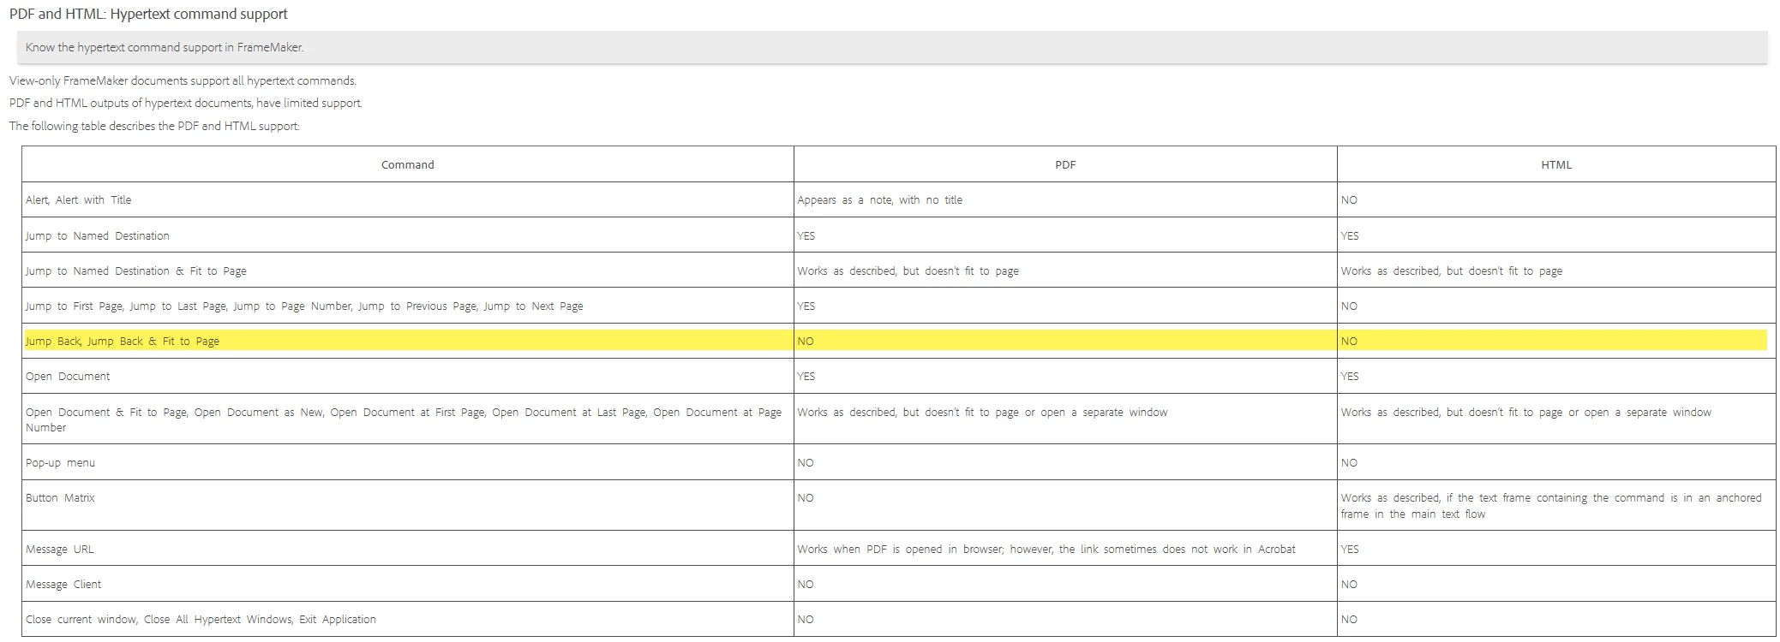Click the sentence 'View-only FrameMaker documents support all hypertext commands.'
The height and width of the screenshot is (642, 1780).
pos(183,80)
